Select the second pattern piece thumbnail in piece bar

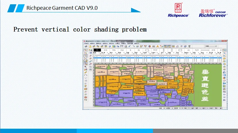pyautogui.click(x=105, y=50)
